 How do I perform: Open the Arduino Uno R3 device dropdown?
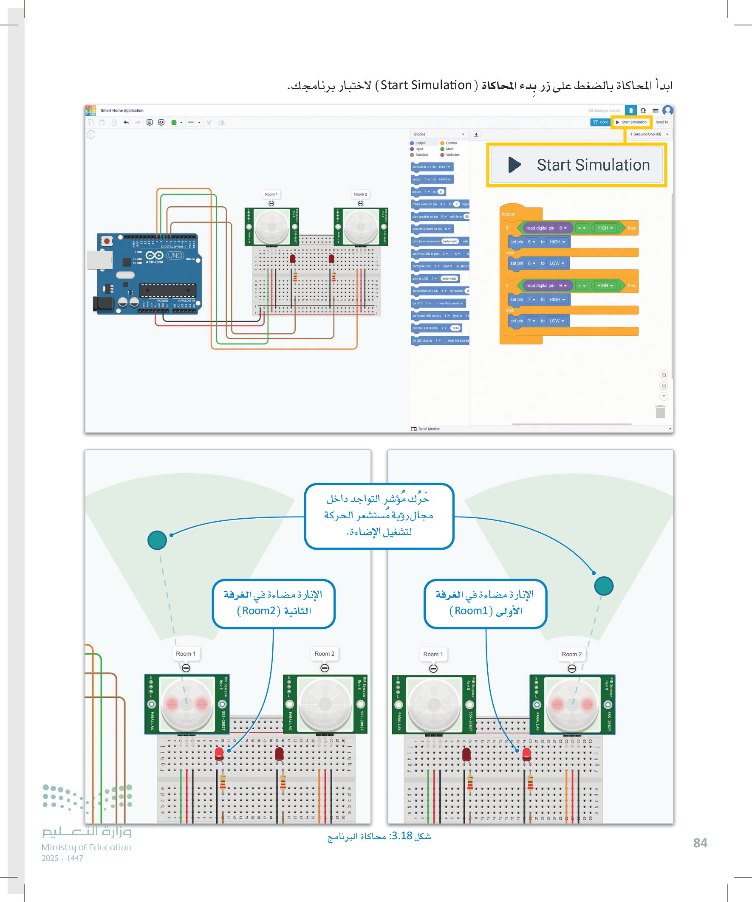tap(649, 135)
